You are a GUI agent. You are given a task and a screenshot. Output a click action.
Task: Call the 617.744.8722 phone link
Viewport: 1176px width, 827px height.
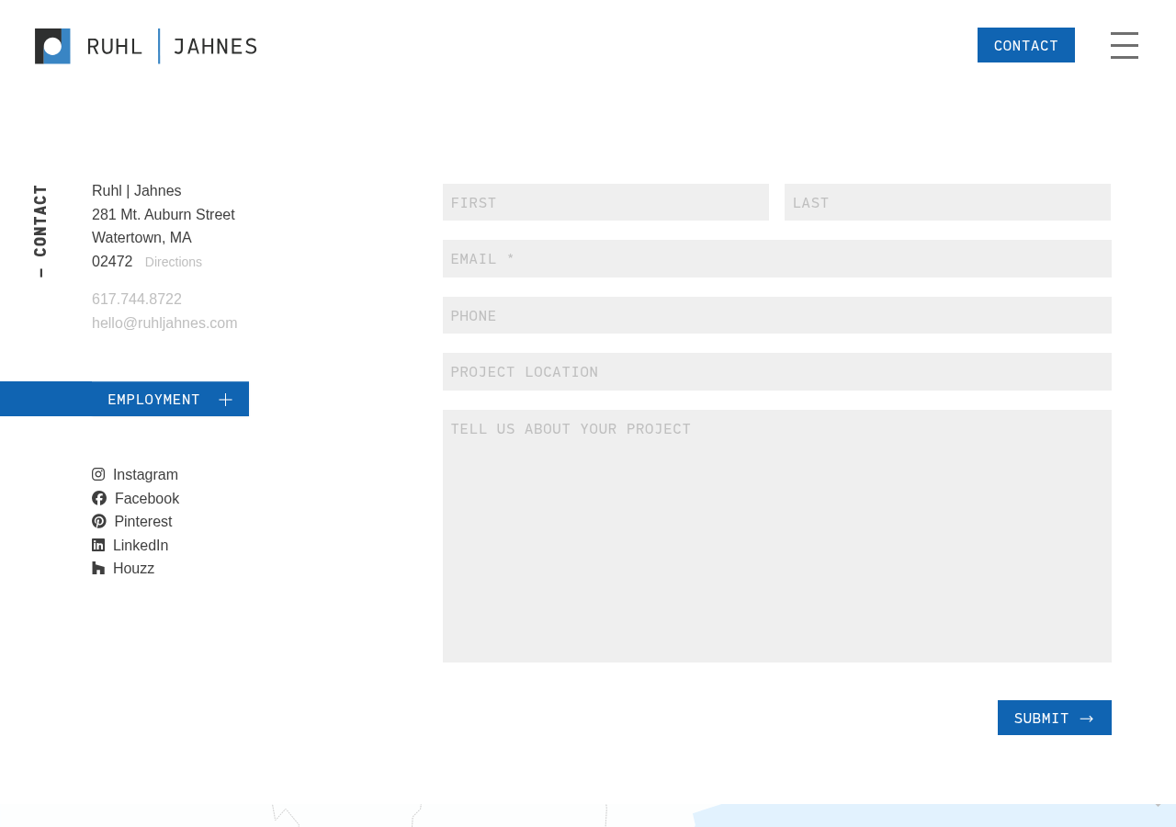137,300
